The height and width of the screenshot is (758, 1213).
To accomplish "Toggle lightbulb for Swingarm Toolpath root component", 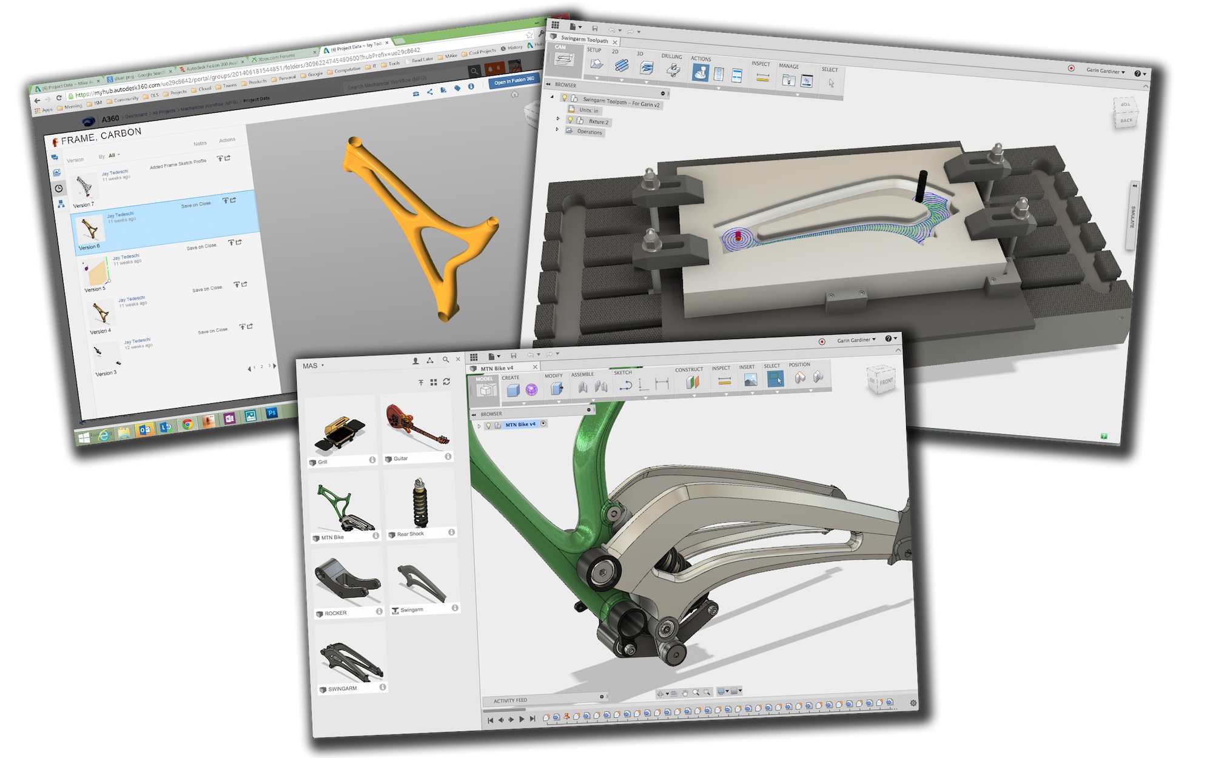I will (x=564, y=98).
